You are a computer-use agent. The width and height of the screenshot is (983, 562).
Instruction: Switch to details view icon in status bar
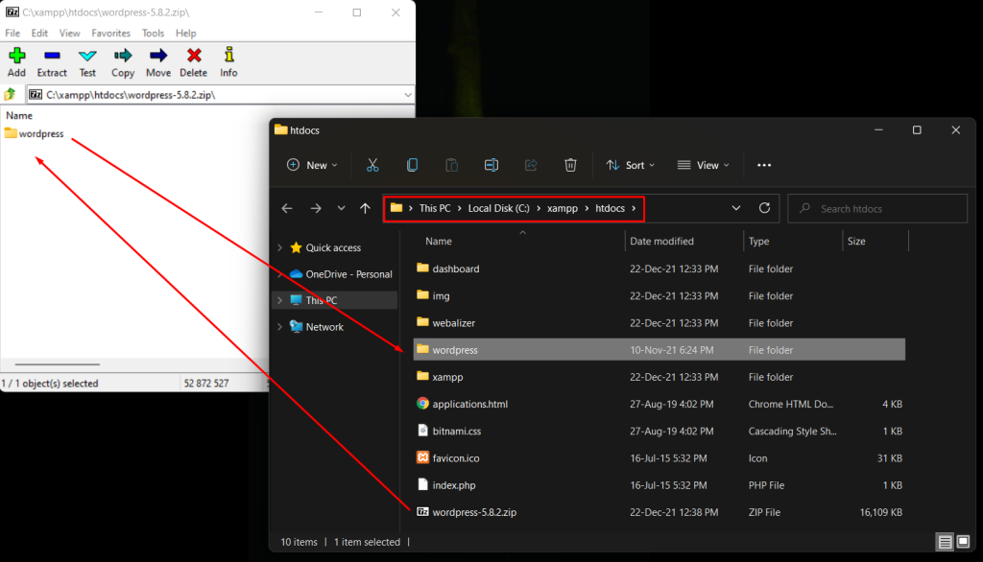[x=945, y=542]
